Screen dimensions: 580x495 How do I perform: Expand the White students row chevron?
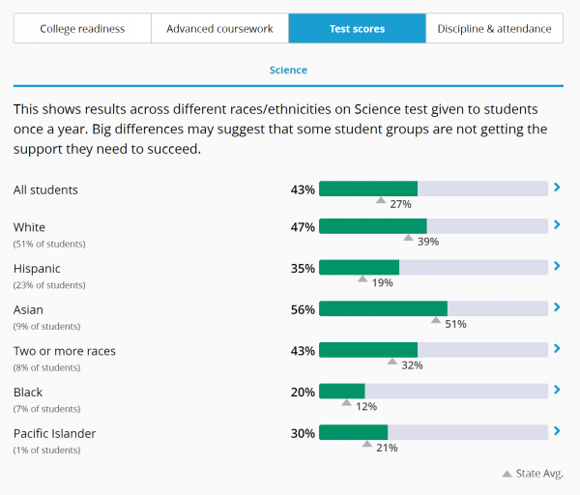557,225
